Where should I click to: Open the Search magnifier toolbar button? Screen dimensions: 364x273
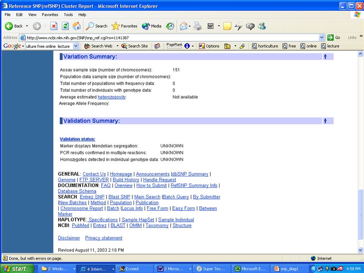tap(96, 26)
